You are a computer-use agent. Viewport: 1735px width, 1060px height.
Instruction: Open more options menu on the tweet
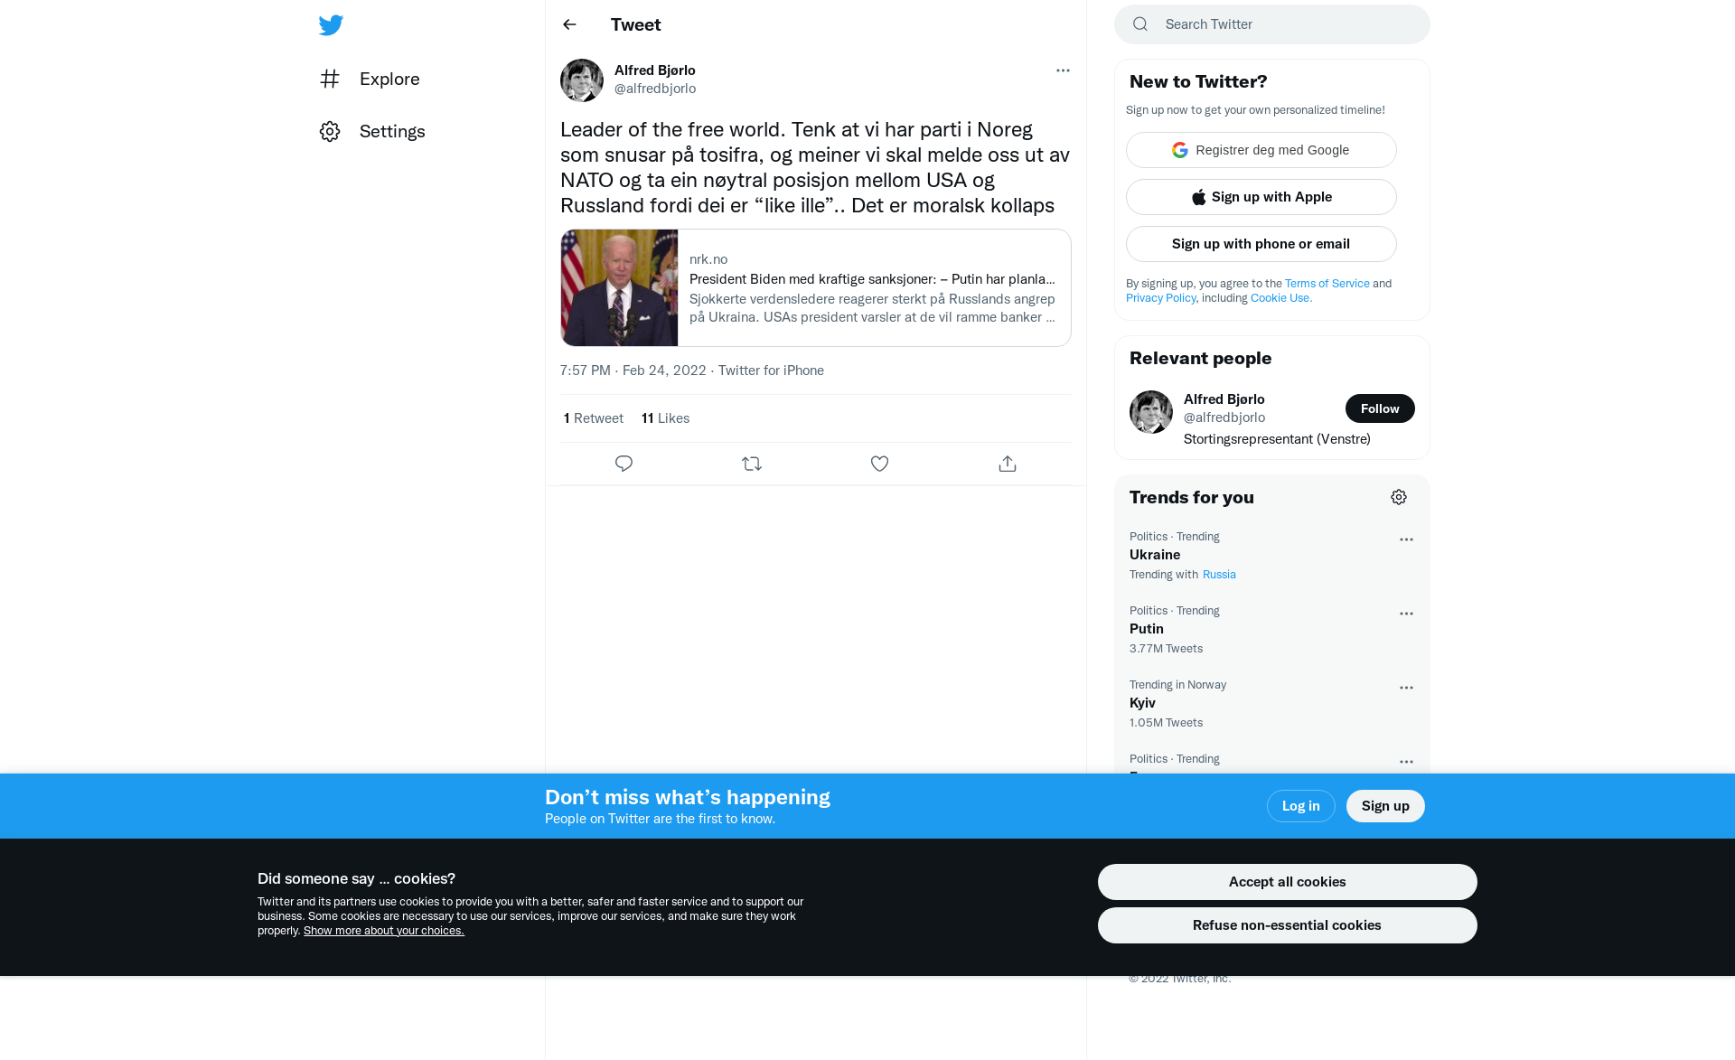1063,70
